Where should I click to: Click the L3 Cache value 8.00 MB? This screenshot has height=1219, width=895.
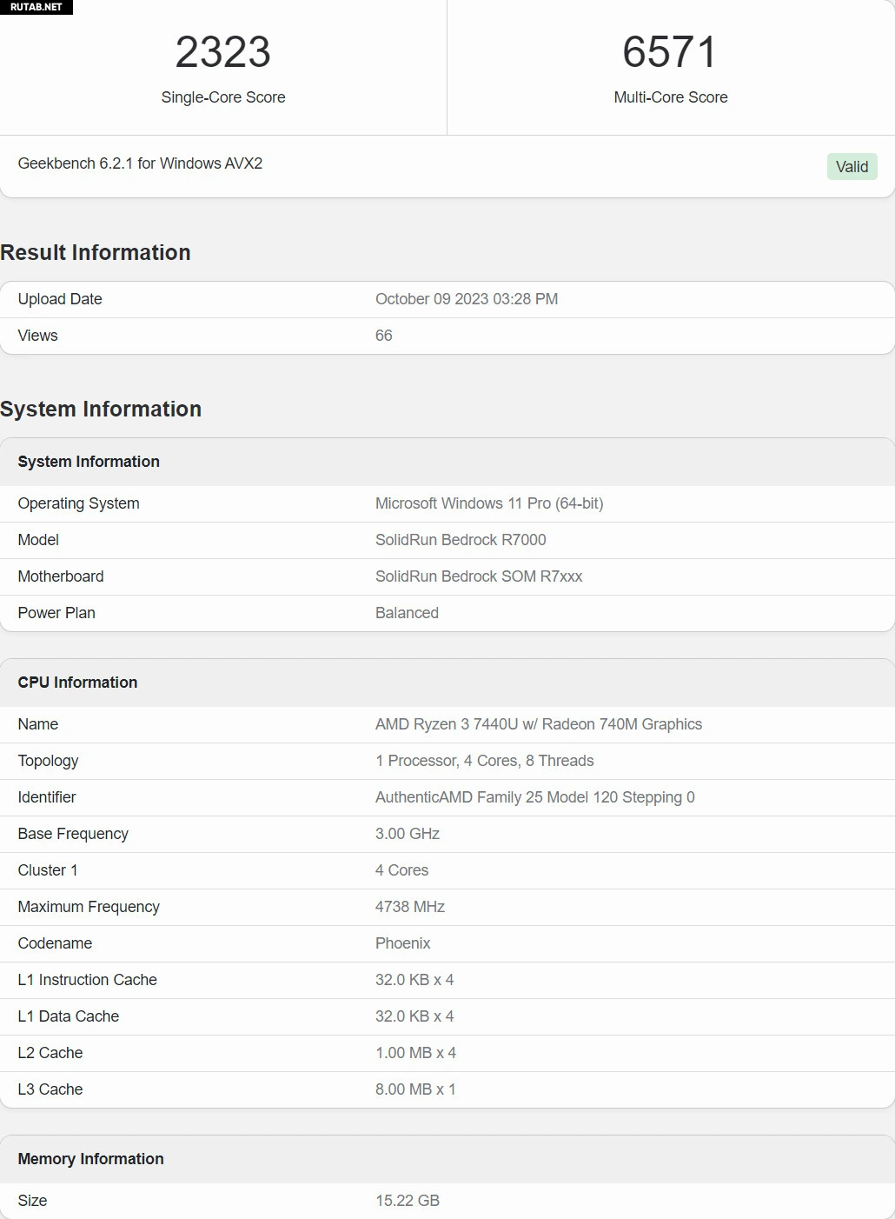pyautogui.click(x=415, y=1089)
